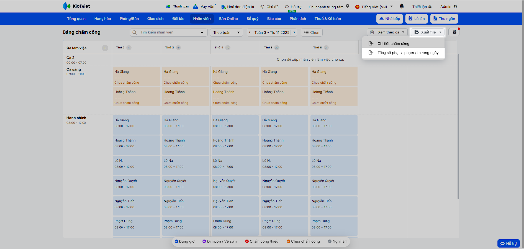Open Hoá đơn điện tử e-invoice
This screenshot has height=249, width=524.
pyautogui.click(x=238, y=7)
